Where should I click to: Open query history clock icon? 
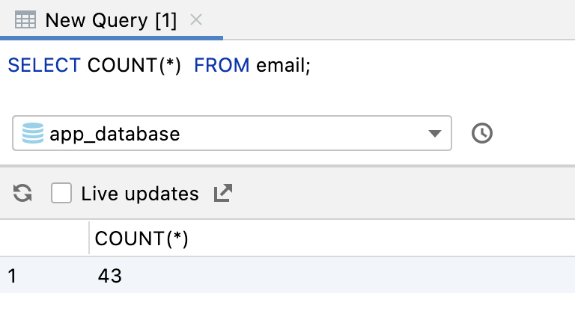(482, 134)
